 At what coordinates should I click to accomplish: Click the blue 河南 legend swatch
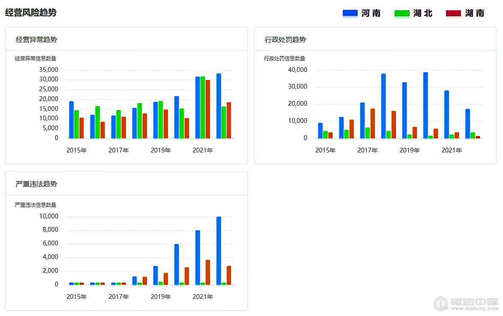point(350,13)
